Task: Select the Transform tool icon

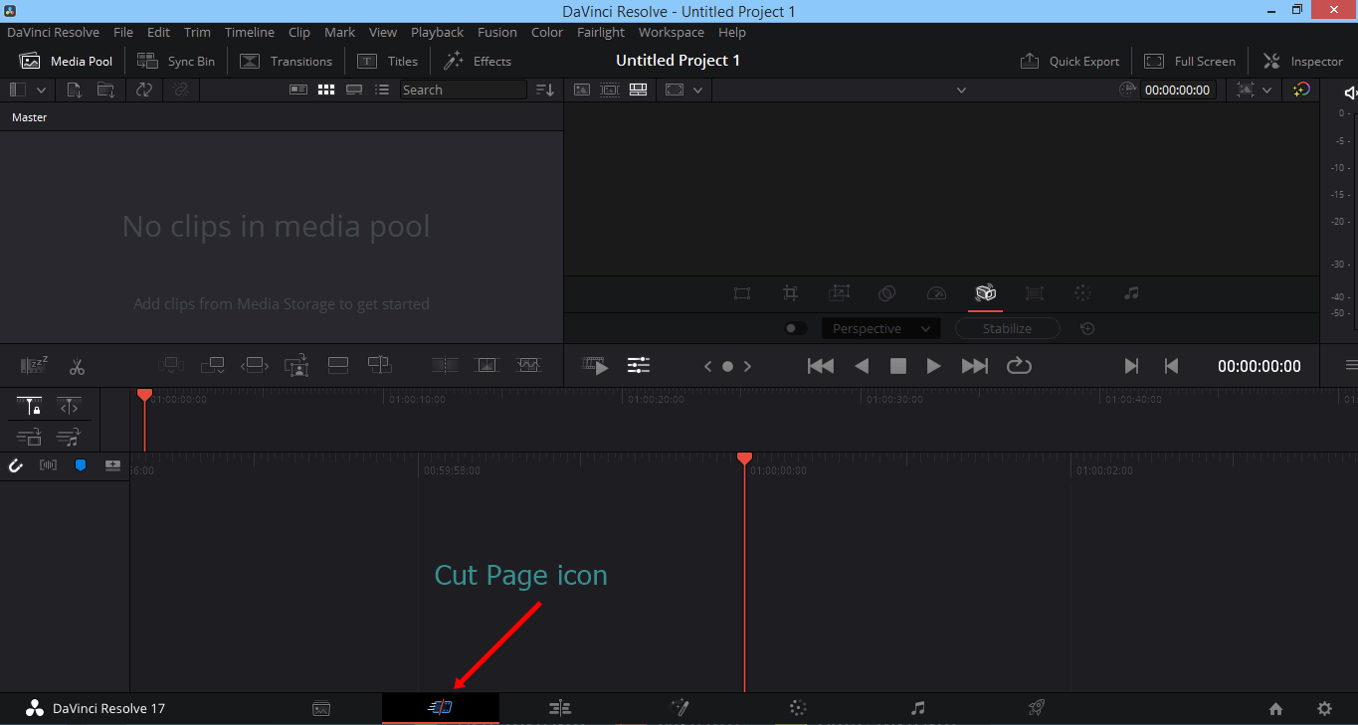Action: (x=742, y=293)
